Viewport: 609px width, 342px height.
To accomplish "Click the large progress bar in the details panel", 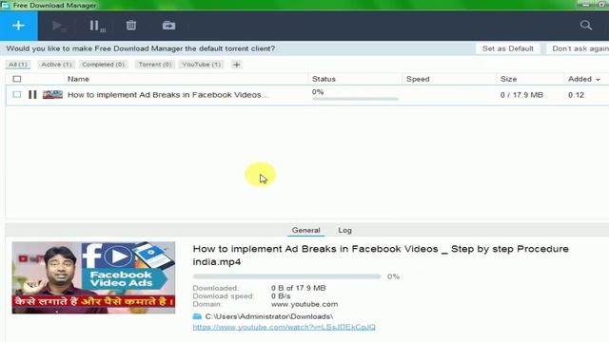I will (x=286, y=276).
